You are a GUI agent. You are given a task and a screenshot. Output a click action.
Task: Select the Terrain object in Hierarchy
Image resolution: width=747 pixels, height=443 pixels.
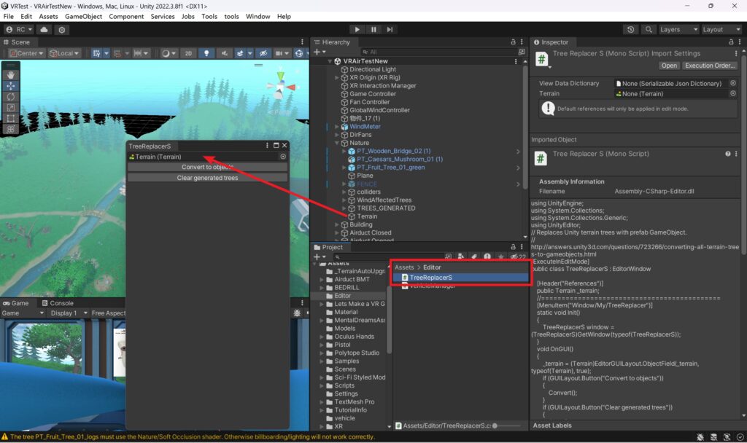coord(367,216)
